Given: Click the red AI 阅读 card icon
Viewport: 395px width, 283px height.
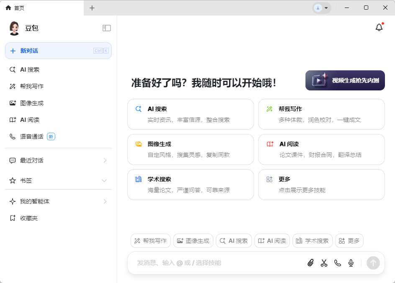Looking at the screenshot, I should pyautogui.click(x=270, y=144).
